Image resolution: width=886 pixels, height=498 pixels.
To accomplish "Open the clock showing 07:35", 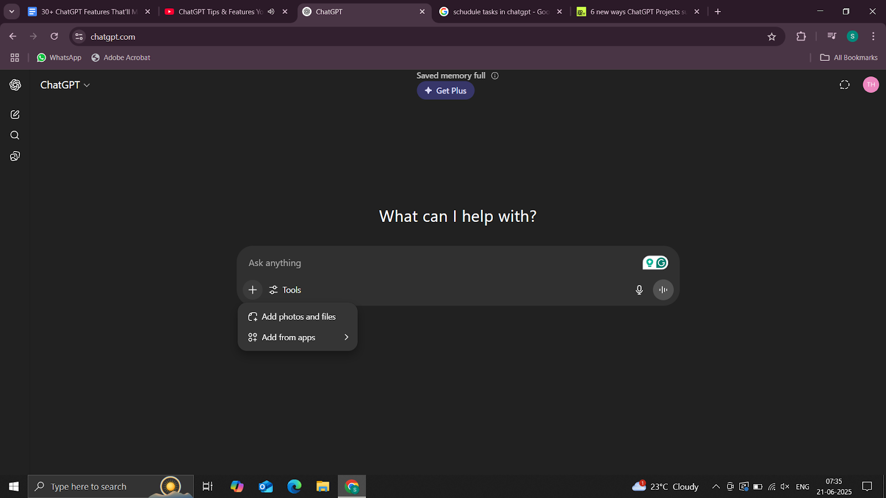I will coord(834,486).
